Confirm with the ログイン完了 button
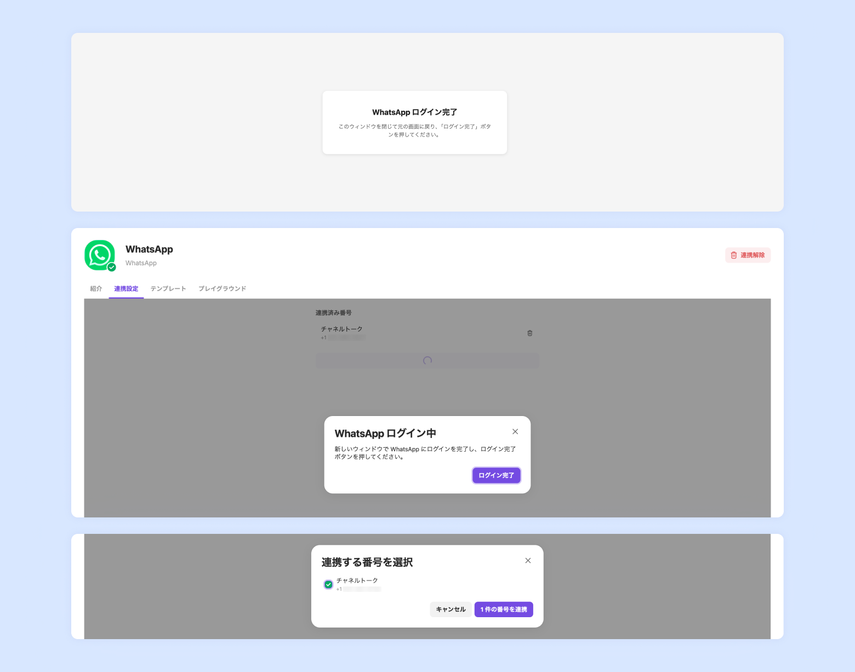The image size is (855, 672). click(496, 475)
